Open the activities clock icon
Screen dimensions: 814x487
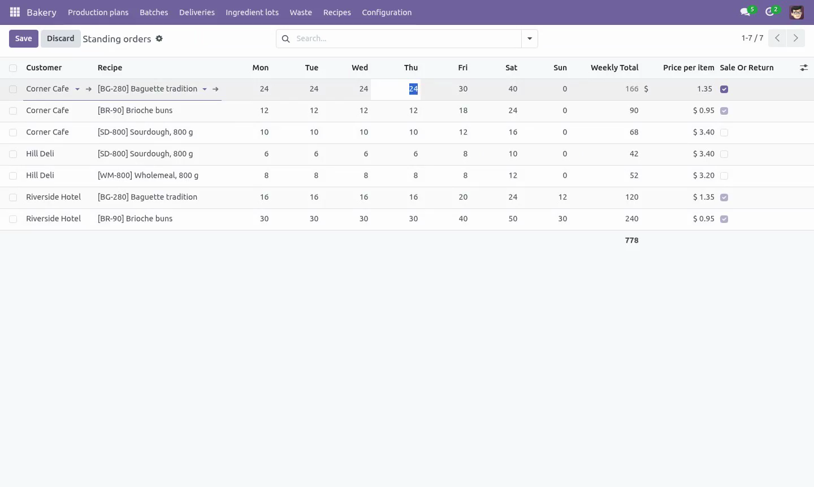pos(770,12)
